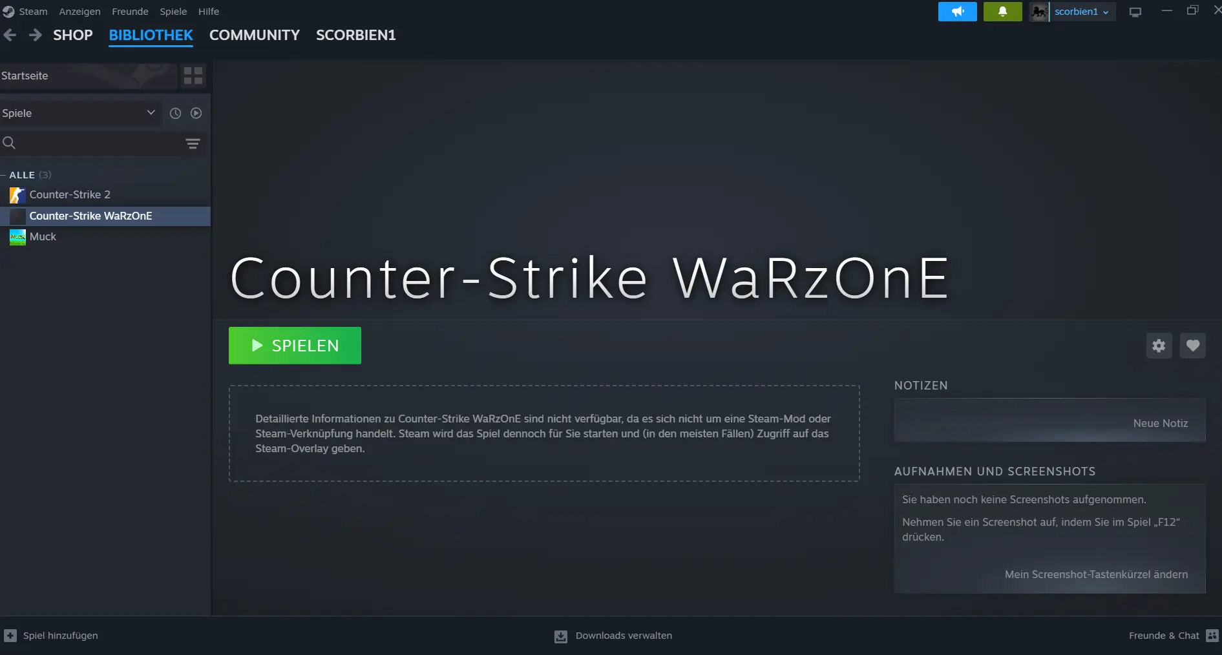
Task: Sort library by recent activity clock icon
Action: (x=175, y=113)
